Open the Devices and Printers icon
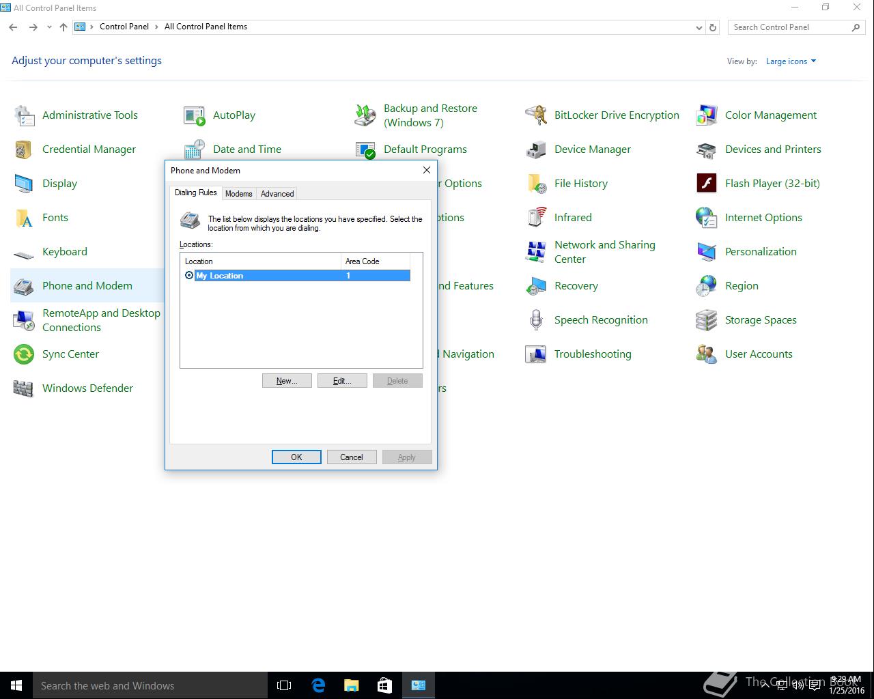 [707, 149]
